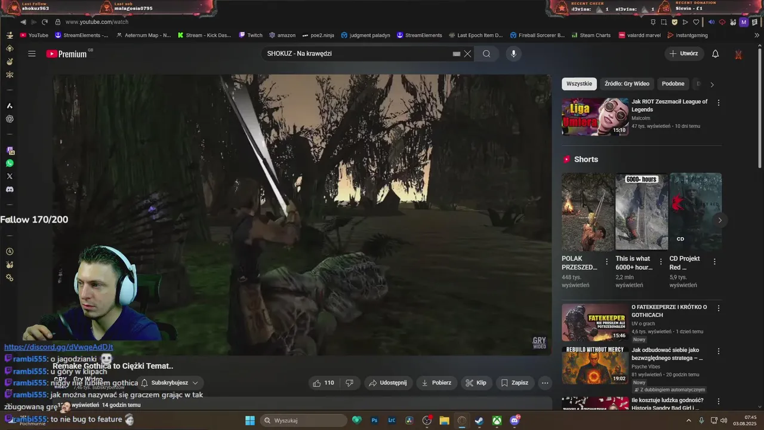
Task: Open FATEKEEPER video thumbnail
Action: [595, 322]
